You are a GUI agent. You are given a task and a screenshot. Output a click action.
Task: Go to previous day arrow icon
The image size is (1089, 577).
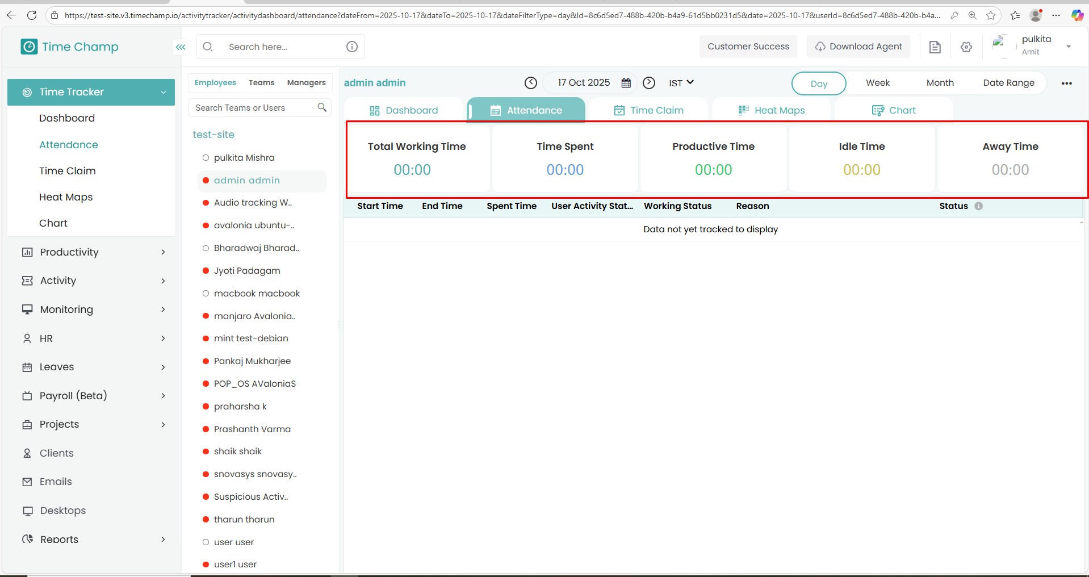point(530,83)
